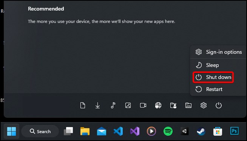Open Microsoft Store from the taskbar
Image resolution: width=247 pixels, height=141 pixels.
point(218,131)
